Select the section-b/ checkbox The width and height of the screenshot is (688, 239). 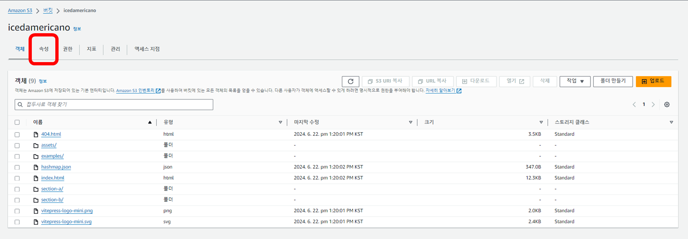17,200
